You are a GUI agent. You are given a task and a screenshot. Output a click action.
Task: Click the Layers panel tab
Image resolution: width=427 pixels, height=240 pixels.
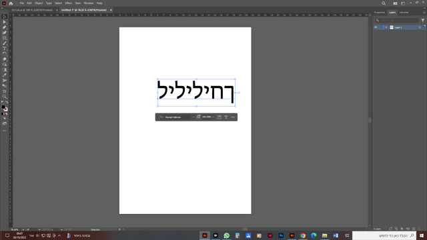(392, 13)
